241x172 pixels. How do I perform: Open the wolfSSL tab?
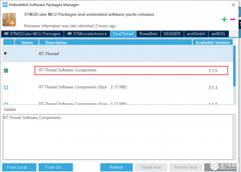(x=219, y=34)
